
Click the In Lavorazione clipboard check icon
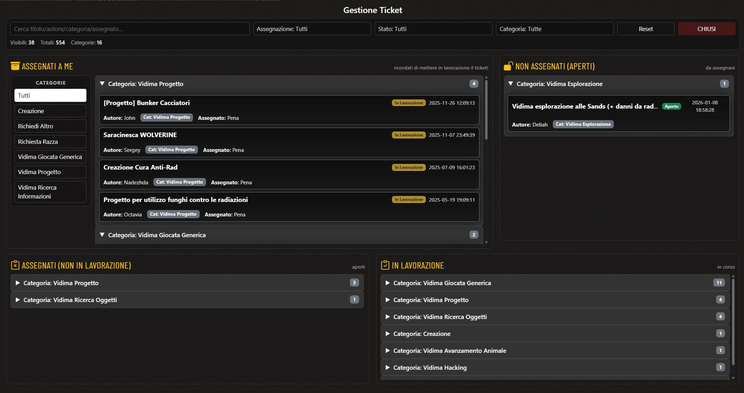pos(385,265)
